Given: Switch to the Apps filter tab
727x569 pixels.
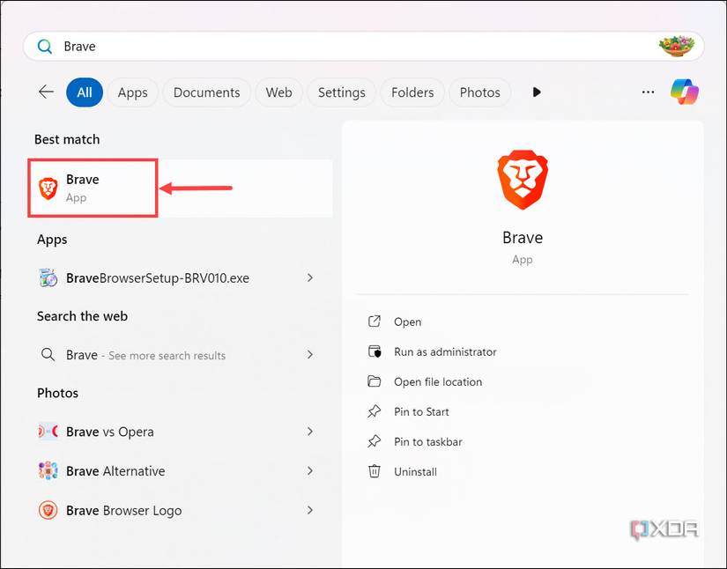Looking at the screenshot, I should coord(132,92).
